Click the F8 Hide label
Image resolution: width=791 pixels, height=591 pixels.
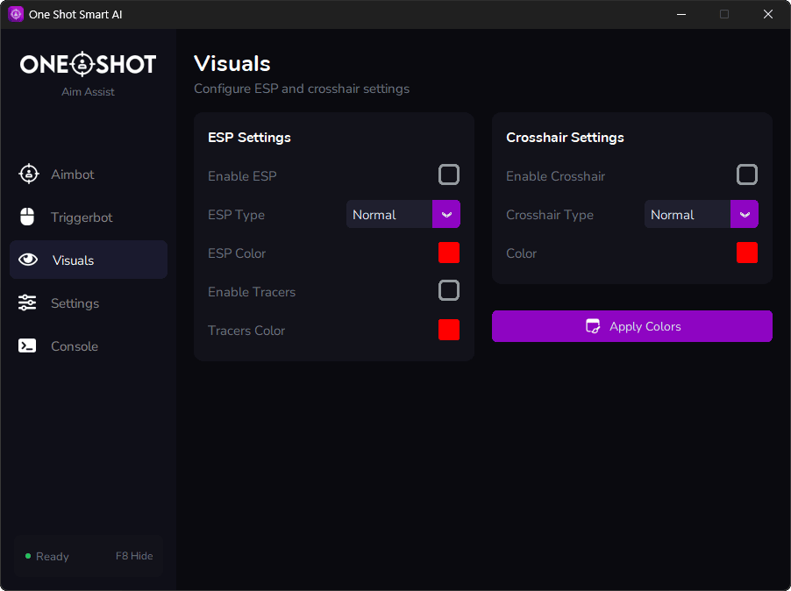(134, 556)
